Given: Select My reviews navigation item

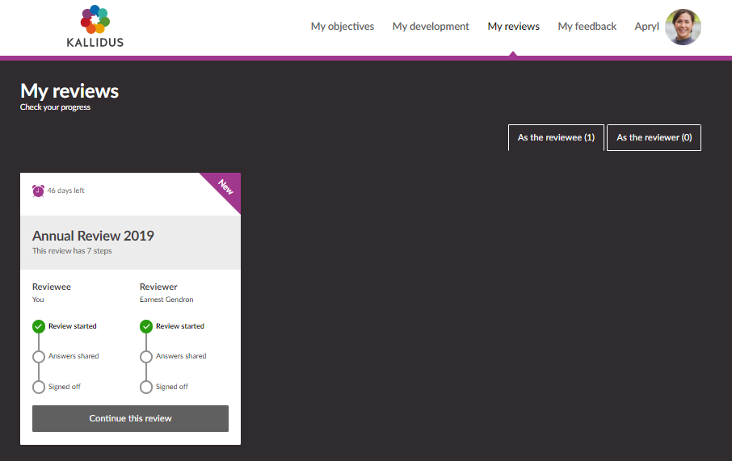Looking at the screenshot, I should click(513, 27).
